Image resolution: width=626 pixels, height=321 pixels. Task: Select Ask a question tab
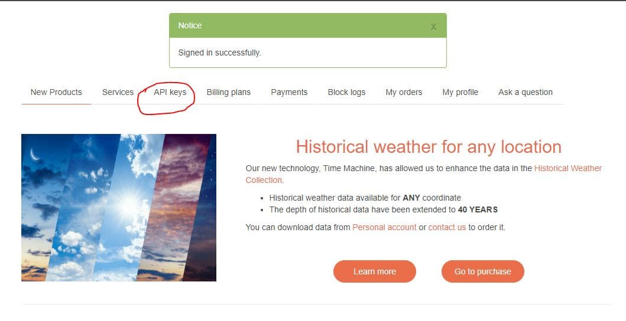point(526,92)
